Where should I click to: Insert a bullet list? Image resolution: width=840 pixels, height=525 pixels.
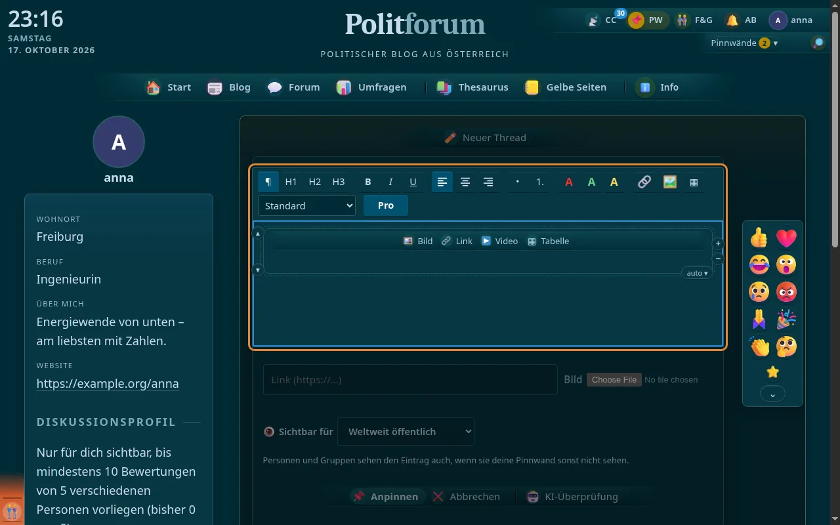518,182
